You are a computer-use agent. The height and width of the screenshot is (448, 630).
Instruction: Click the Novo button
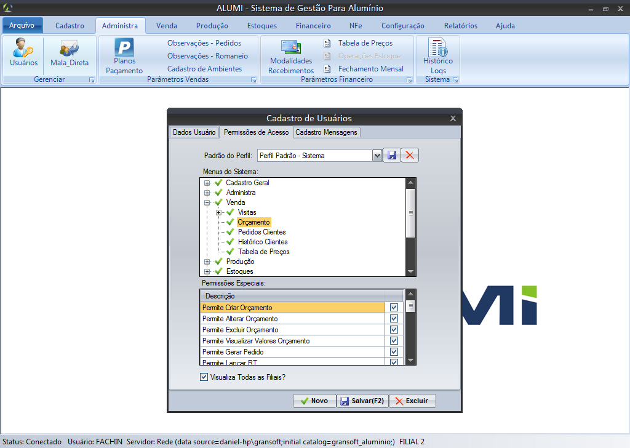(x=314, y=401)
